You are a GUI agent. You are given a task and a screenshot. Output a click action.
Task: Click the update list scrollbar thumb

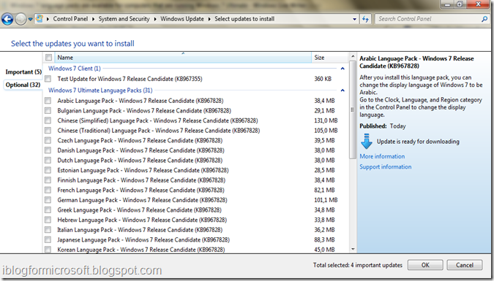tap(353, 109)
